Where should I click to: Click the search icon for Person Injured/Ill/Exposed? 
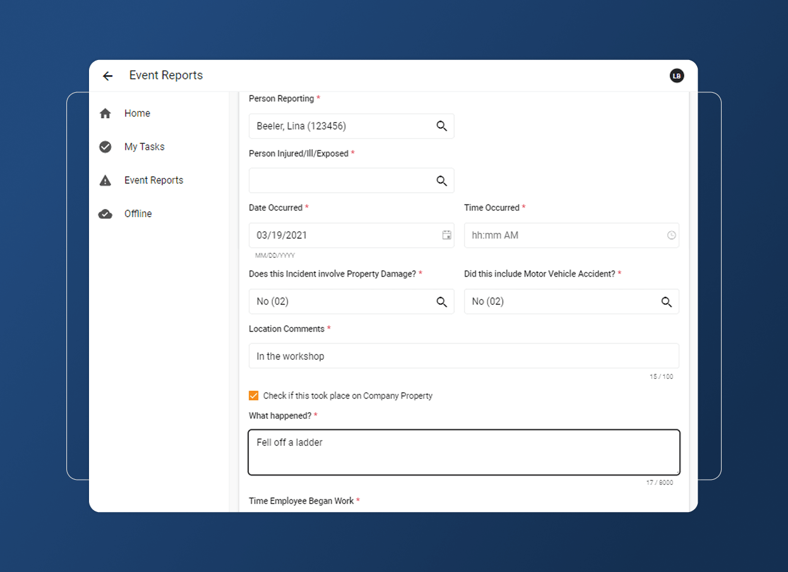441,181
